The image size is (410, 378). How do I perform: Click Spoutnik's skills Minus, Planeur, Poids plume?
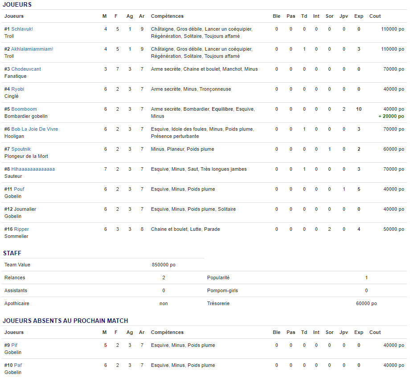183,149
